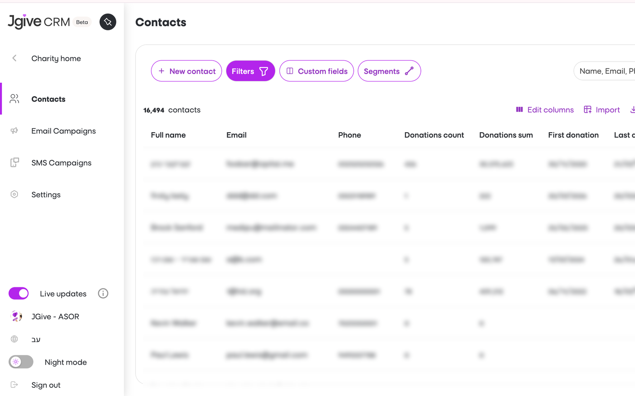Click the Edit columns icon
Image resolution: width=635 pixels, height=396 pixels.
pos(519,110)
